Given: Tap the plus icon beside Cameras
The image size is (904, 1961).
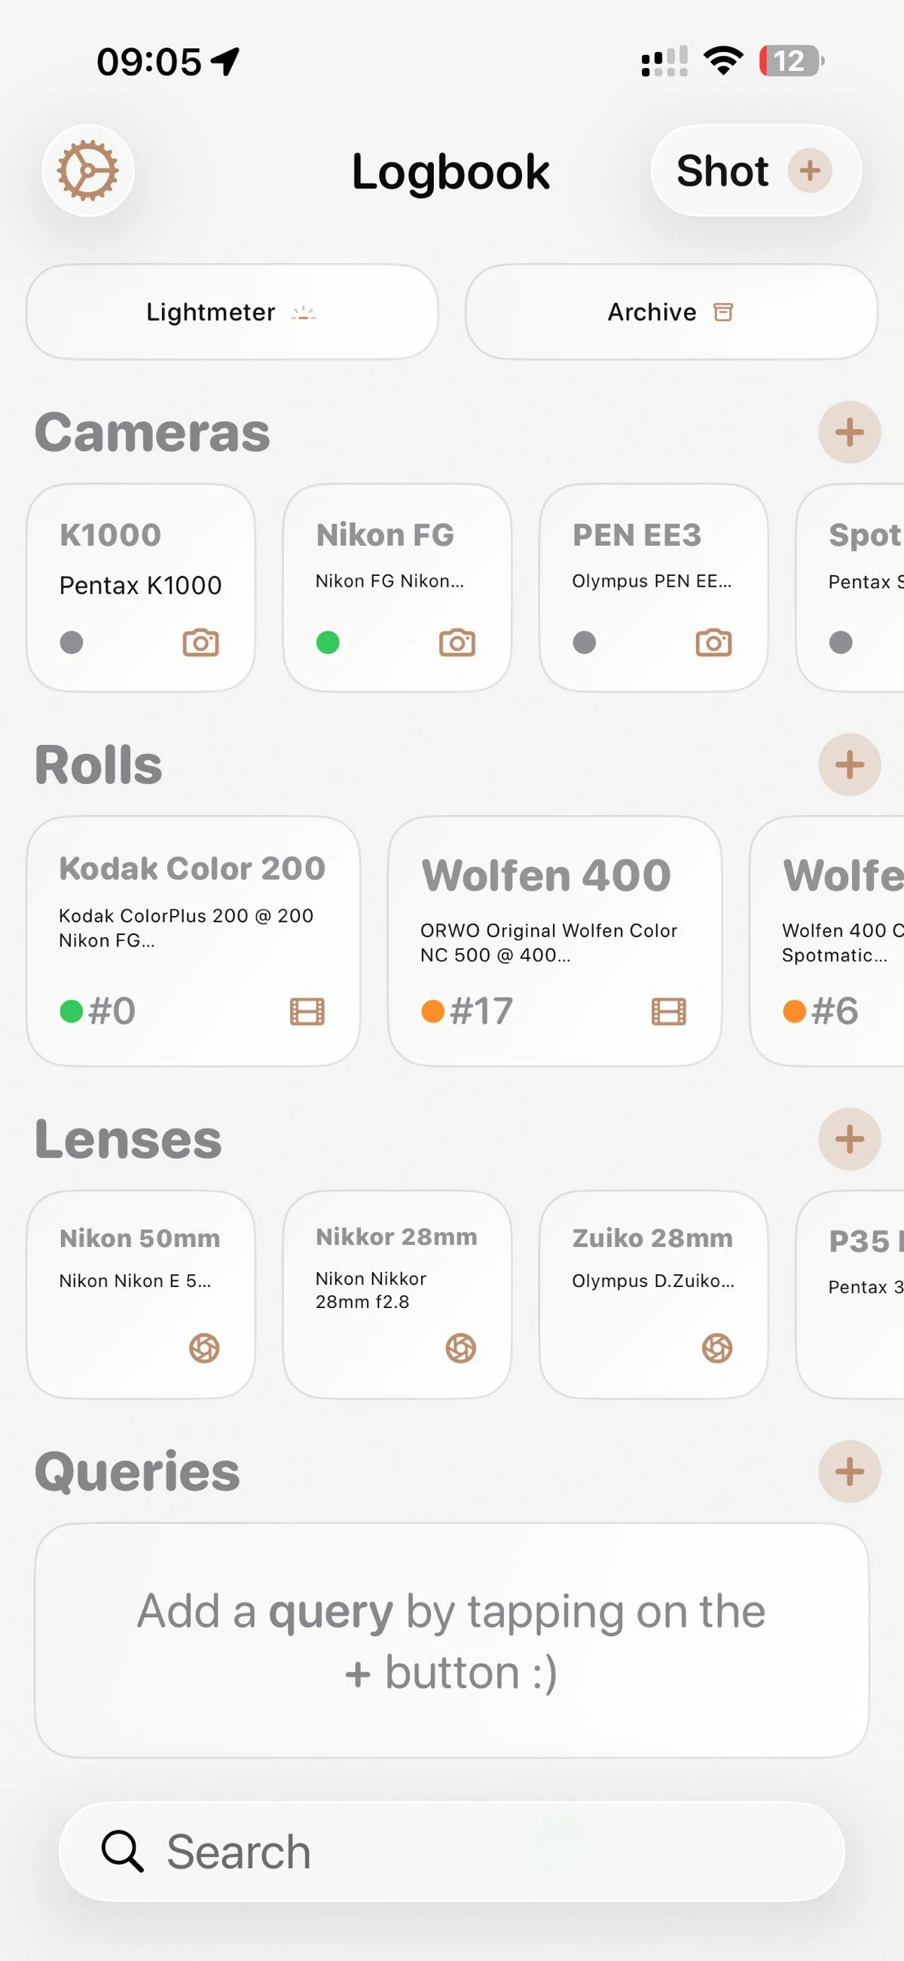Looking at the screenshot, I should coord(849,433).
